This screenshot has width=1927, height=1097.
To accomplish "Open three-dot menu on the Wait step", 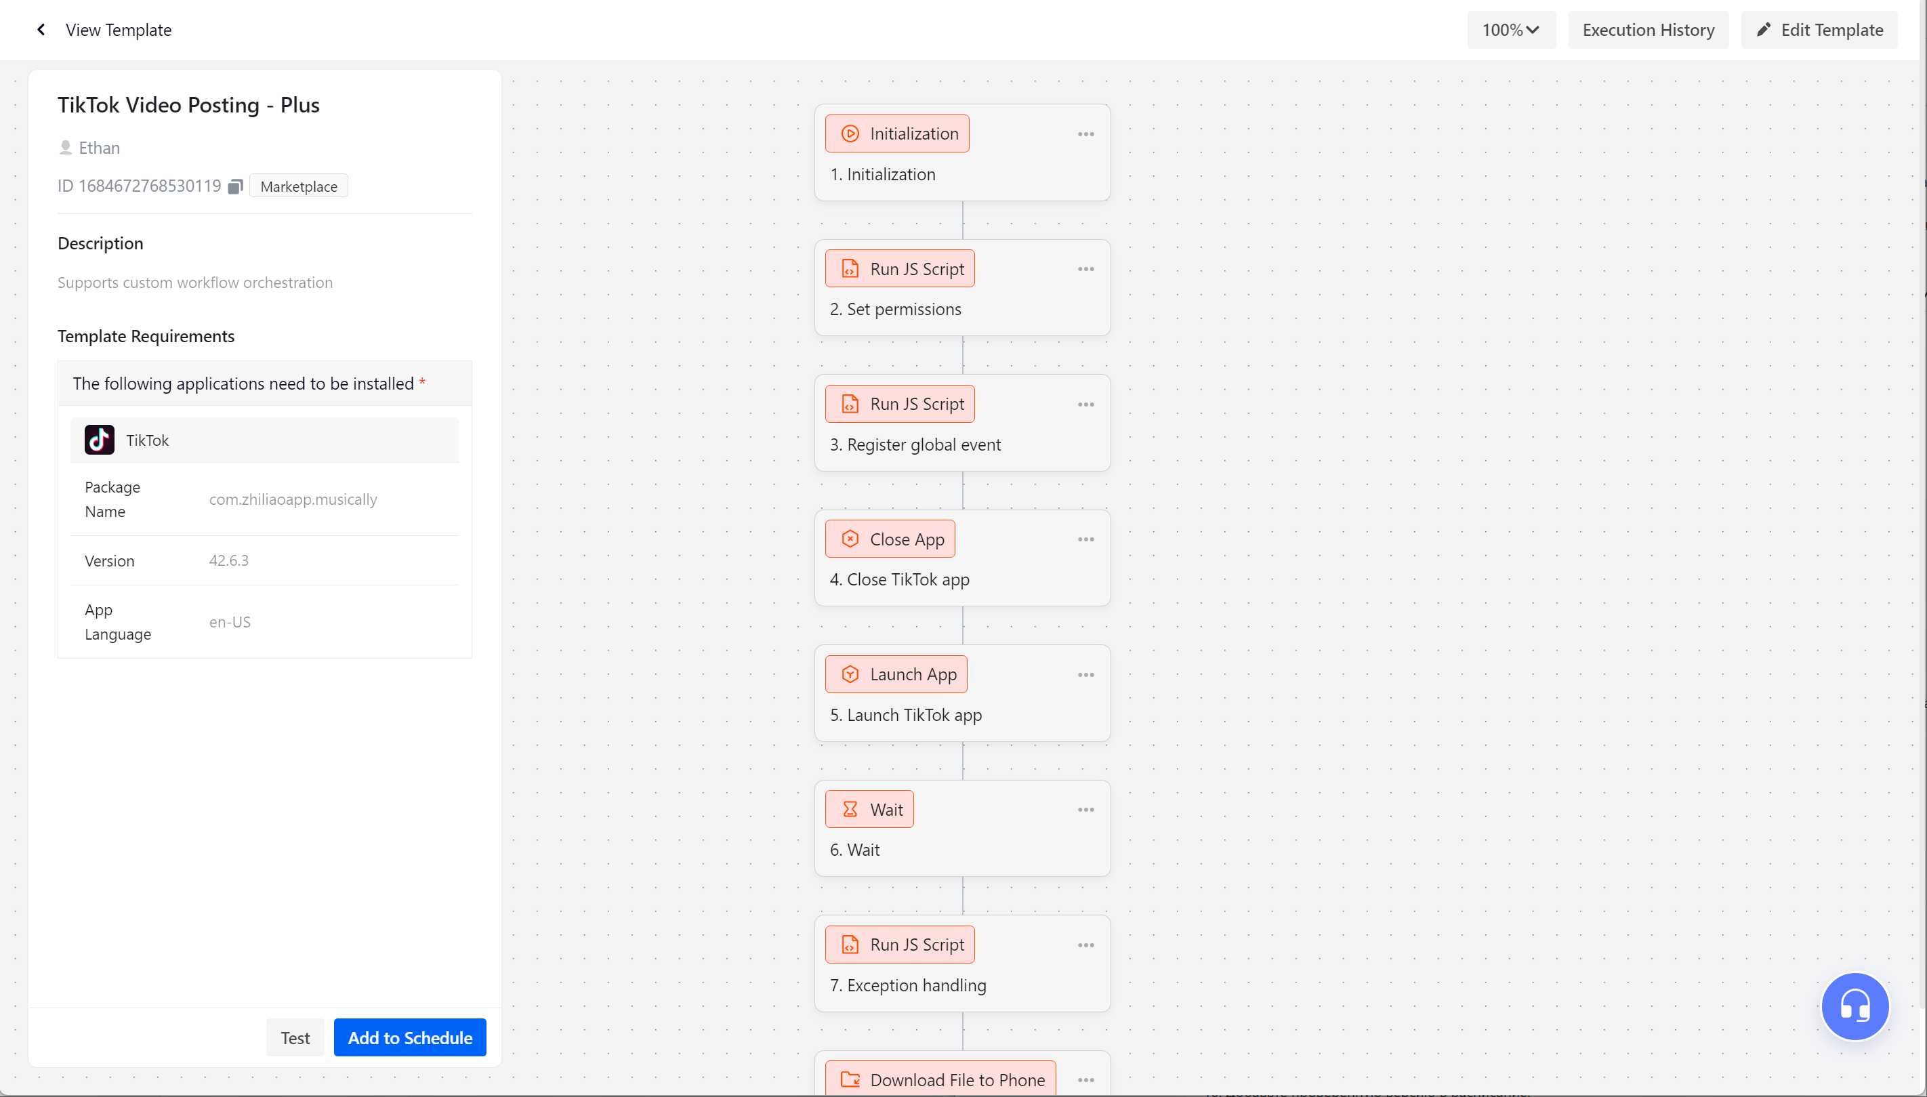I will [x=1085, y=810].
